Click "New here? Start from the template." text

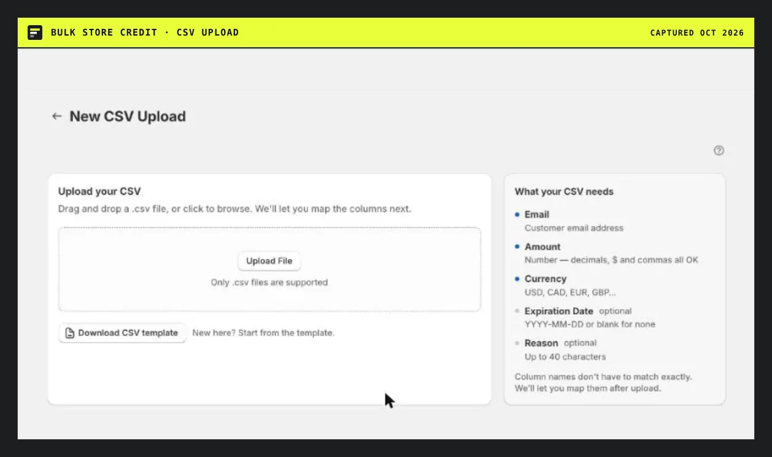263,333
